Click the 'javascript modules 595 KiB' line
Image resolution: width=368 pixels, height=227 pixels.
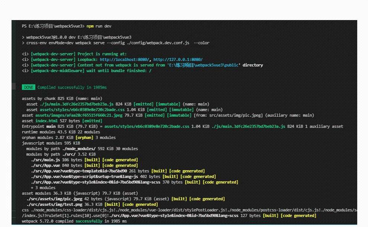point(51,143)
